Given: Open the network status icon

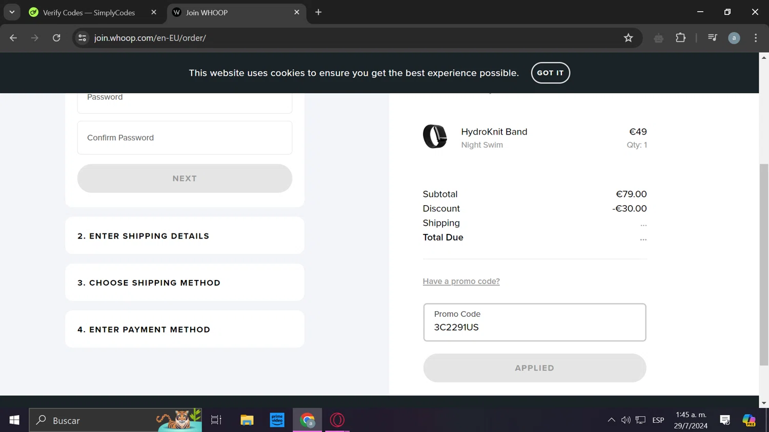Looking at the screenshot, I should coord(640,420).
